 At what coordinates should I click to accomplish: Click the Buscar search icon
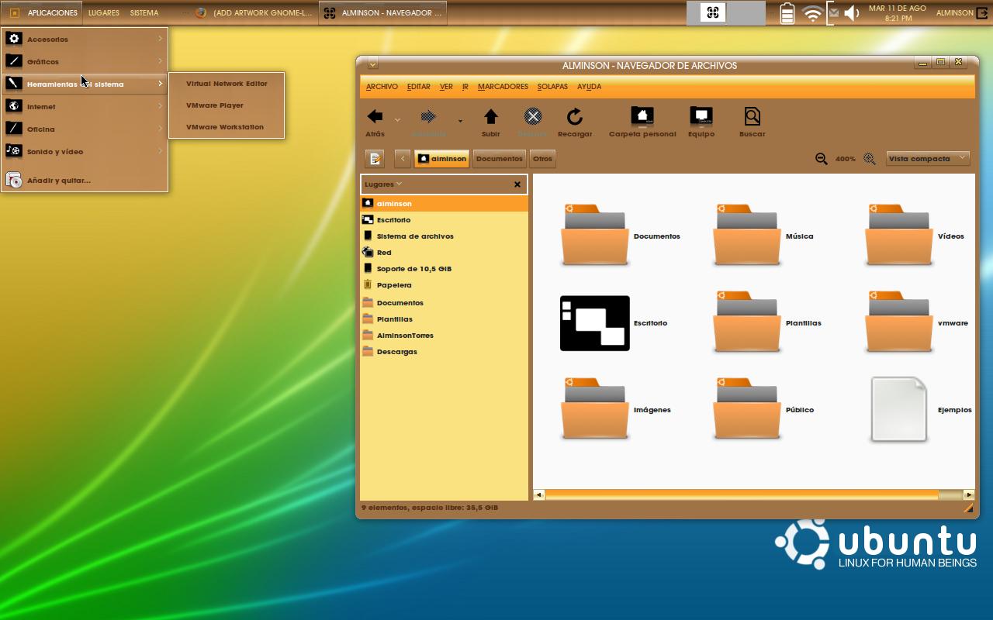click(752, 116)
